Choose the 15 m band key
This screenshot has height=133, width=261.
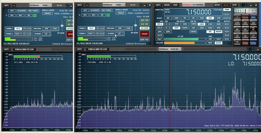coord(237,42)
